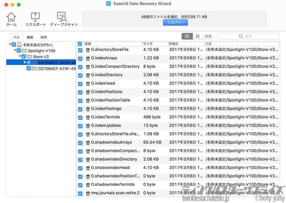This screenshot has width=286, height=203.
Task: Collapse the Store-V2 tree node
Action: coord(20,56)
